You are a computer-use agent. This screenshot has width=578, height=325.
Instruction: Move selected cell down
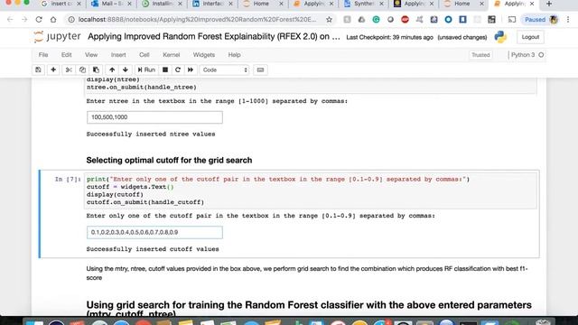point(126,70)
